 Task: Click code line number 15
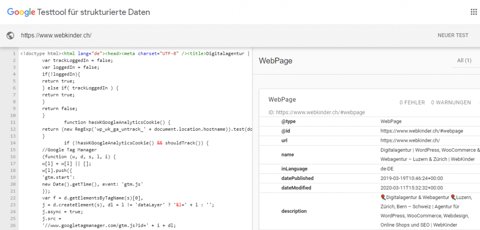(13, 150)
